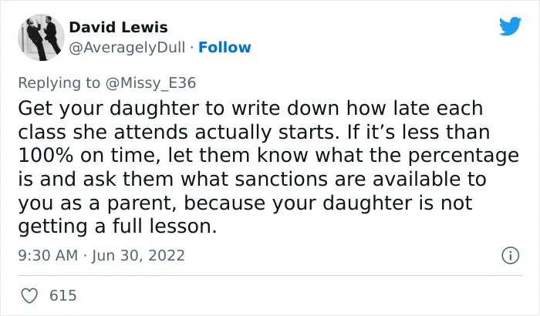Open David Lewis's profile picture

click(41, 38)
